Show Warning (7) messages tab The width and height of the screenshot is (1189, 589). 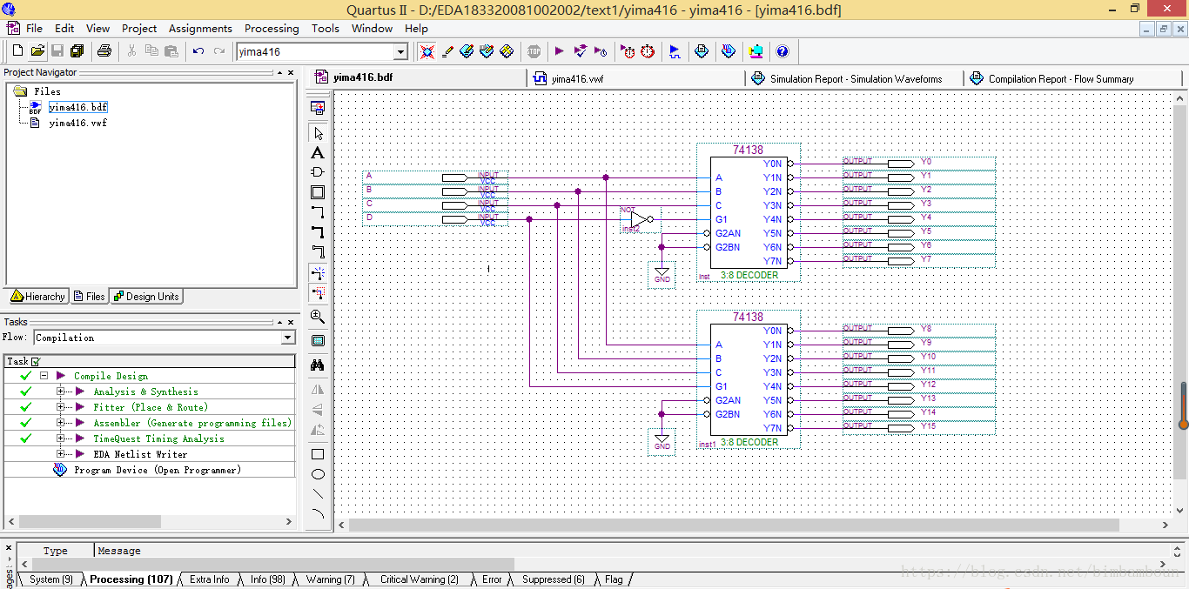pyautogui.click(x=331, y=579)
